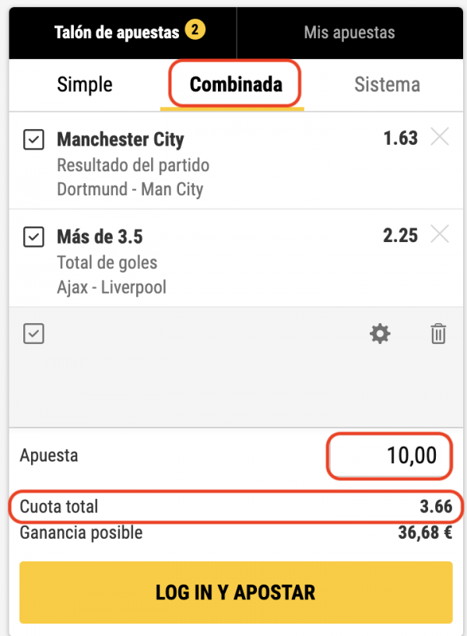This screenshot has height=636, width=467.
Task: Click the 1.63 odds value
Action: coord(401,139)
